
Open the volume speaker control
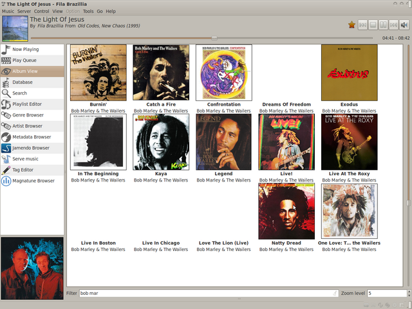pos(404,25)
